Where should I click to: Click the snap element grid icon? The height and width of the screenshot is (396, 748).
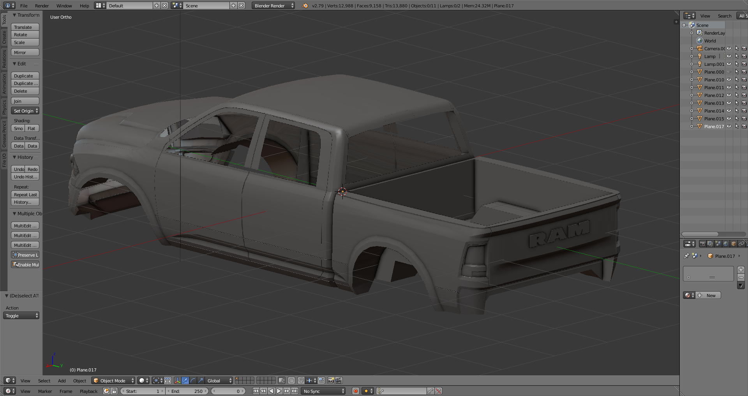click(321, 380)
